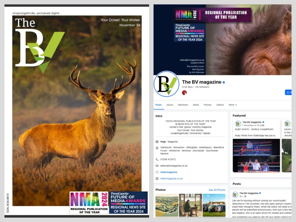296x222 pixels.
Task: Click the Instagram icon in Intro
Action: tap(157, 172)
